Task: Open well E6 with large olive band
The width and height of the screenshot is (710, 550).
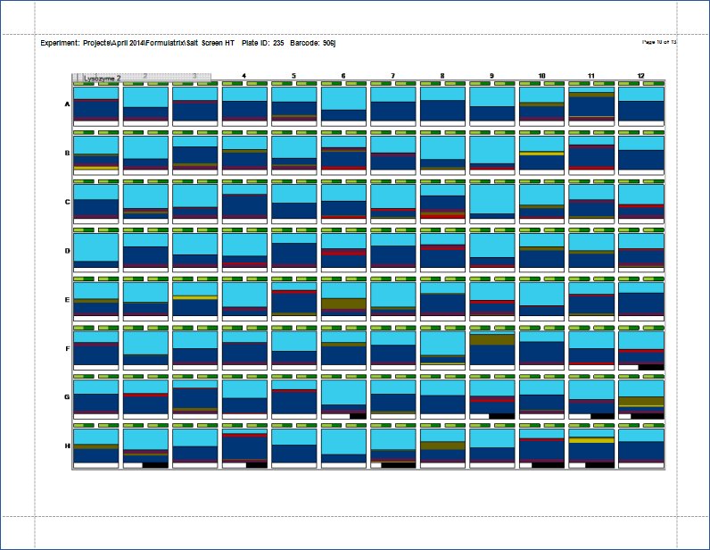Action: click(x=343, y=299)
